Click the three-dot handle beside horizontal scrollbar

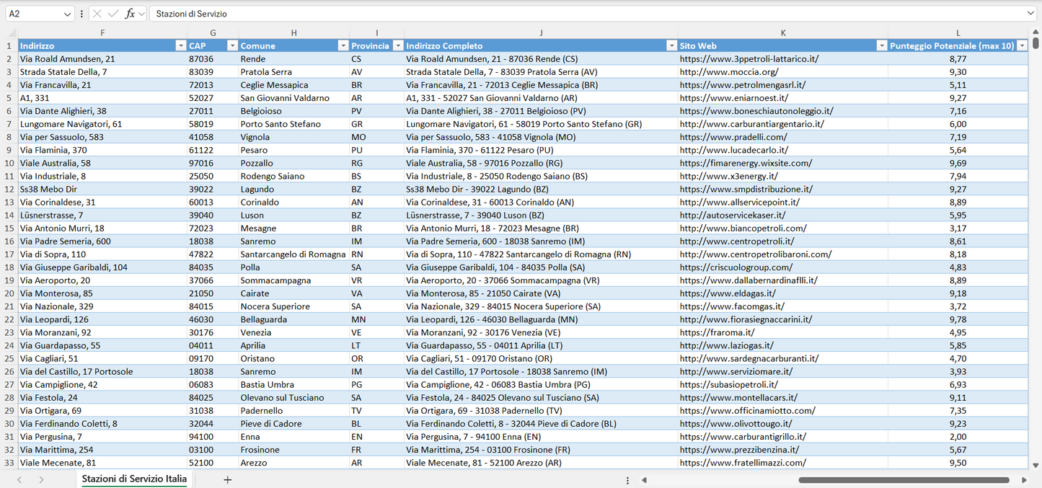[627, 480]
